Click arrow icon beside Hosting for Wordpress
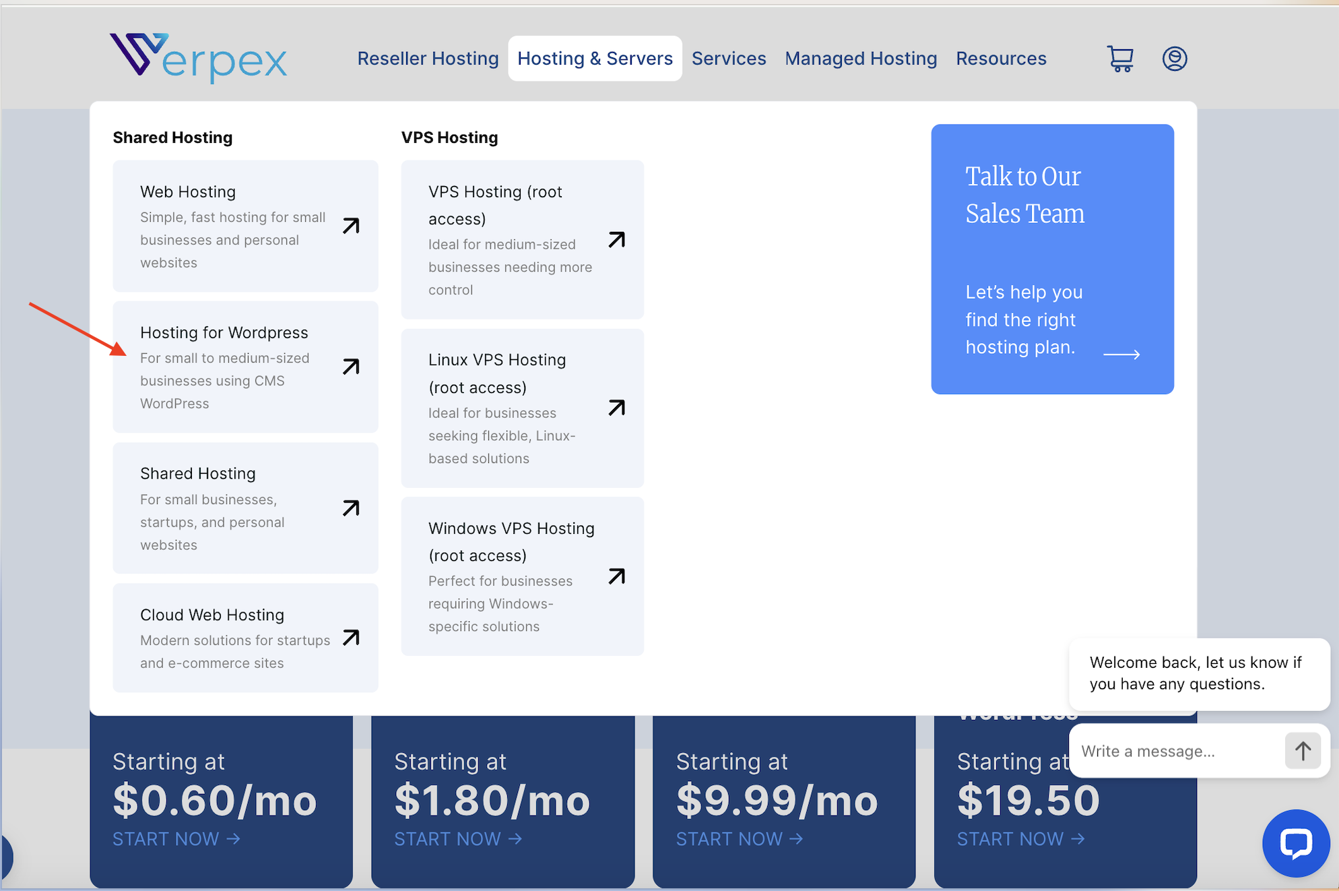This screenshot has width=1339, height=891. tap(351, 367)
